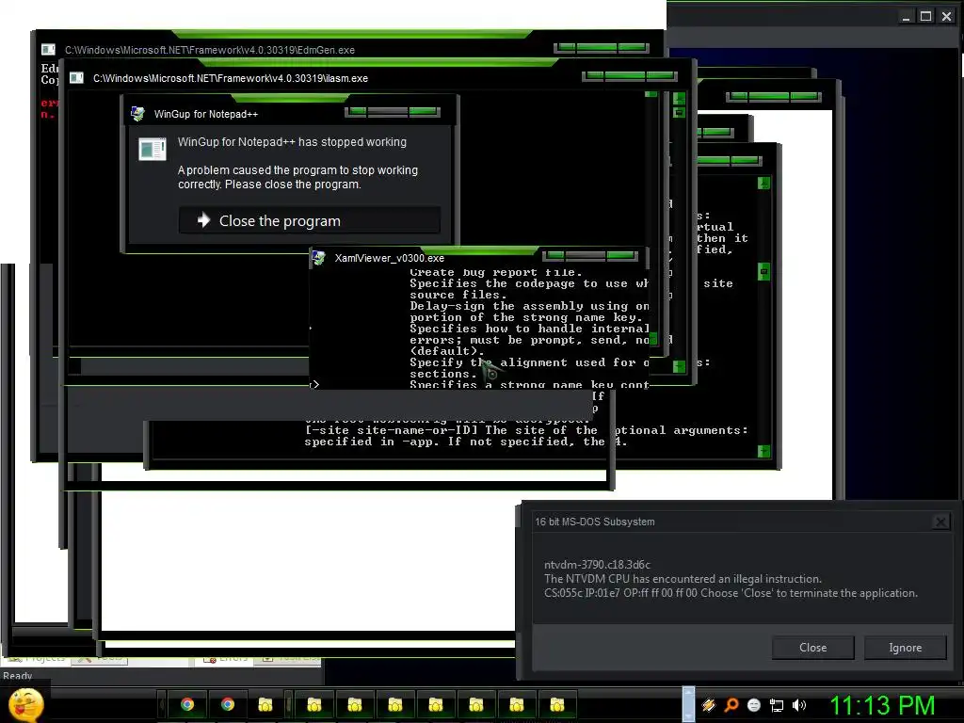Image resolution: width=964 pixels, height=723 pixels.
Task: Click scroll-down arrow of console showing 'optional arguments:'
Action: pos(763,451)
